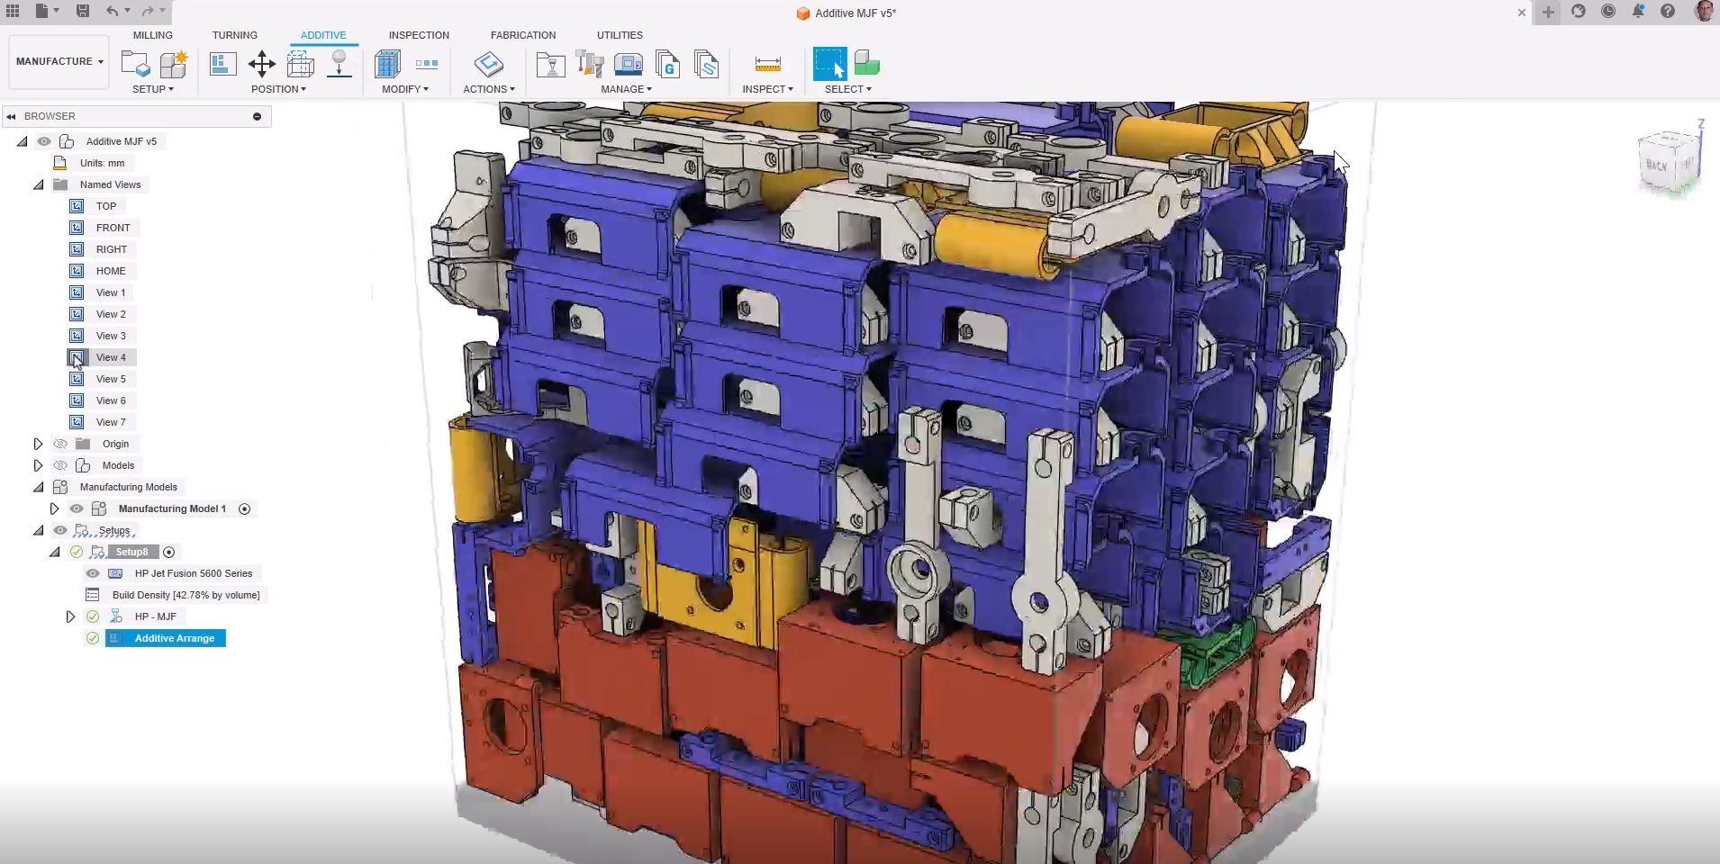The width and height of the screenshot is (1720, 864).
Task: Create a New Setup from the SETUP group
Action: (135, 64)
